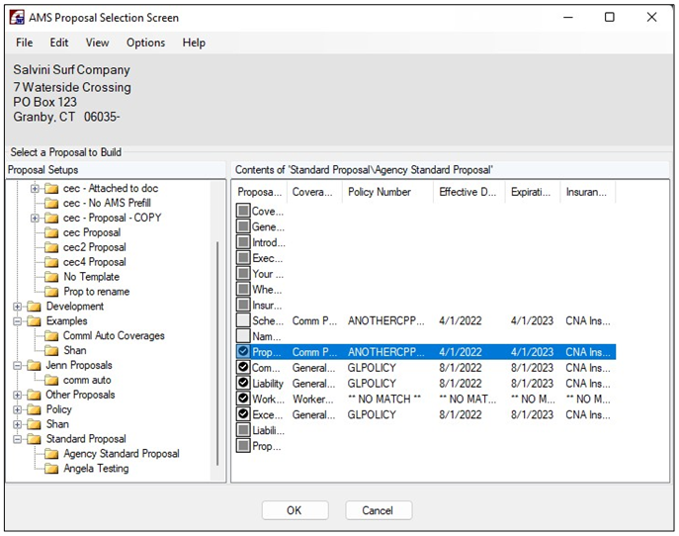The image size is (679, 536).
Task: Open the File menu
Action: pyautogui.click(x=24, y=43)
